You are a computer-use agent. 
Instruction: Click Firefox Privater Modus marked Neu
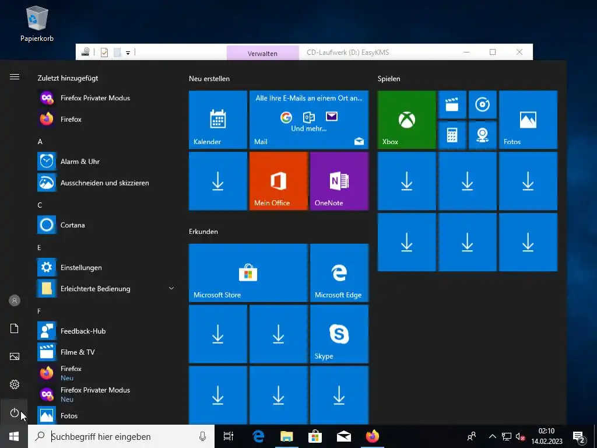[106, 395]
